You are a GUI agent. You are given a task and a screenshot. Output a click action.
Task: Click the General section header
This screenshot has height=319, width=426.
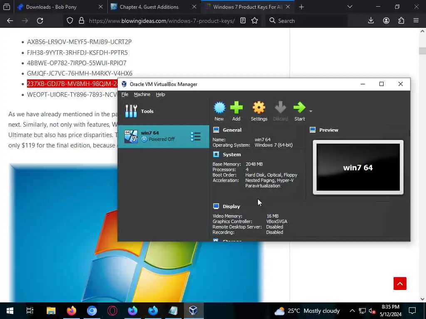232,130
